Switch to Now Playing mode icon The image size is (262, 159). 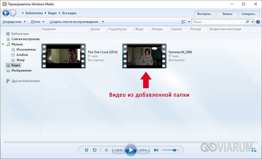254,150
